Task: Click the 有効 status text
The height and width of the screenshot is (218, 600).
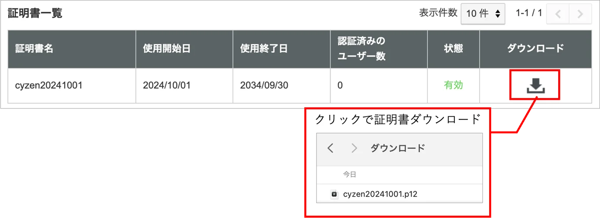Action: click(x=453, y=85)
